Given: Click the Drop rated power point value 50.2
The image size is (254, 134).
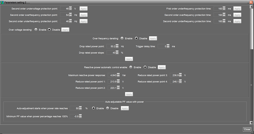Looking at the screenshot, I should pos(111,46).
